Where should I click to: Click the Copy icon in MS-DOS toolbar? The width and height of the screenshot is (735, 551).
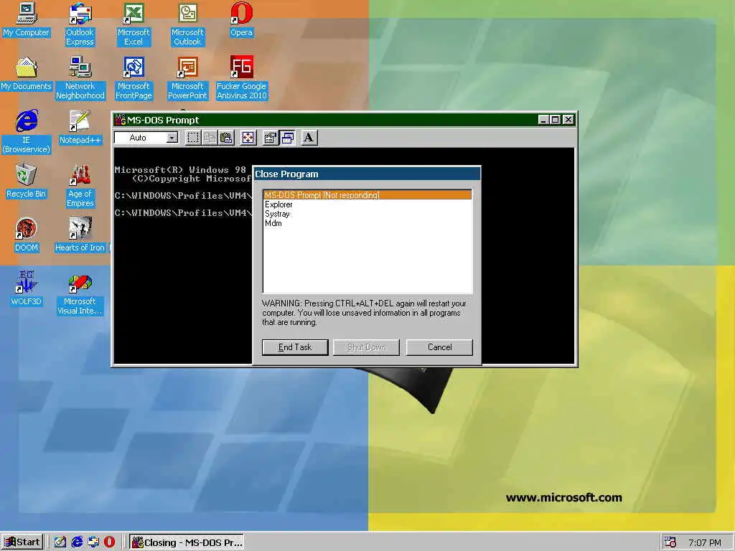coord(210,138)
